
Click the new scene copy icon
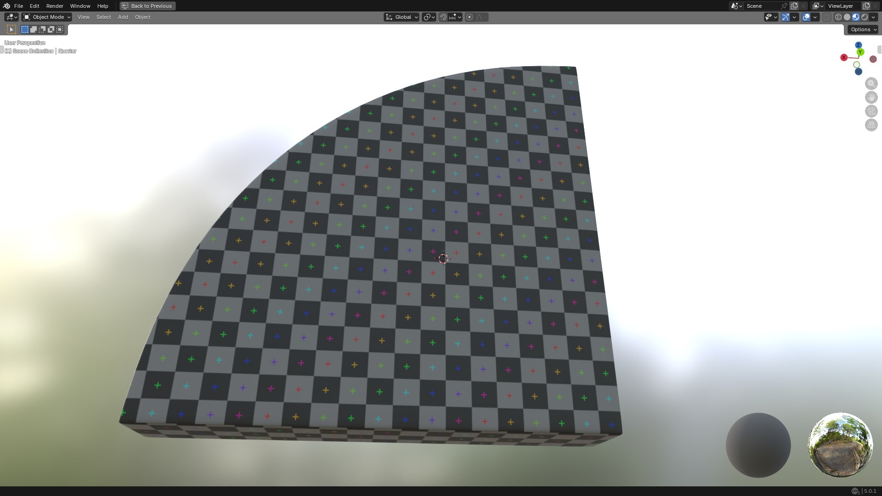[794, 6]
